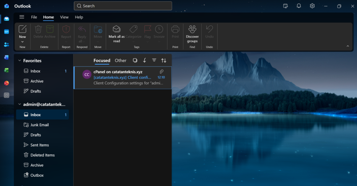Collapse the ribbon with chevron
357x186 pixels.
tap(348, 46)
